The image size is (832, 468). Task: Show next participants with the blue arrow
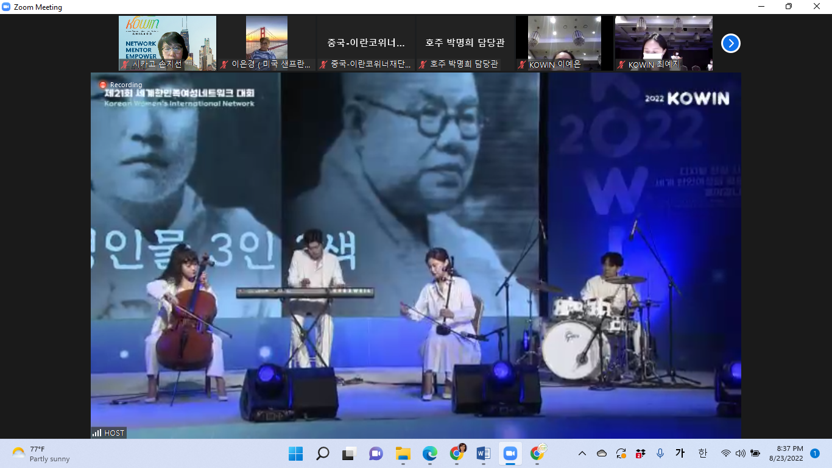730,43
